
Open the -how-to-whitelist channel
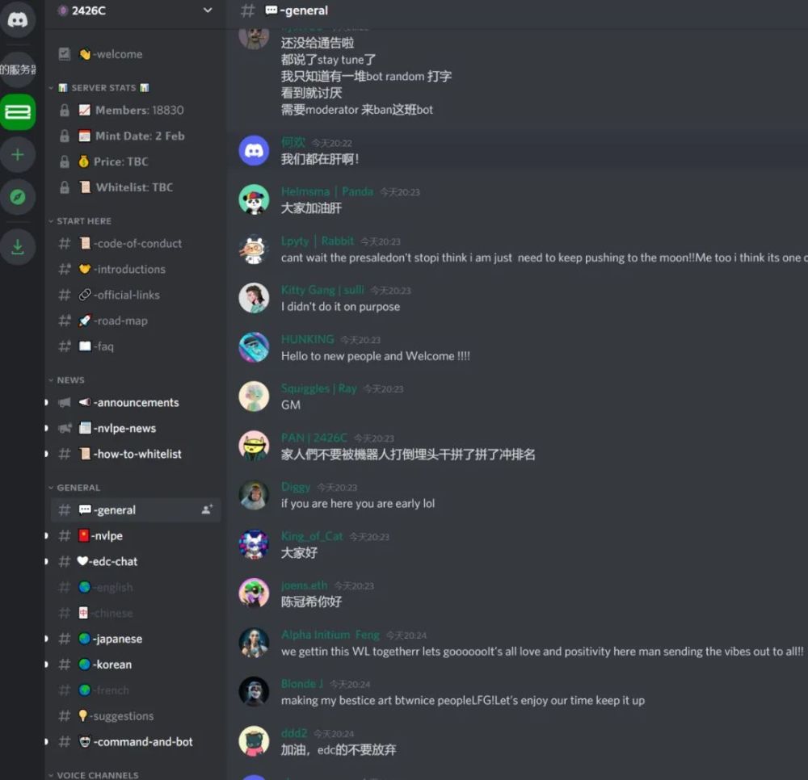136,454
